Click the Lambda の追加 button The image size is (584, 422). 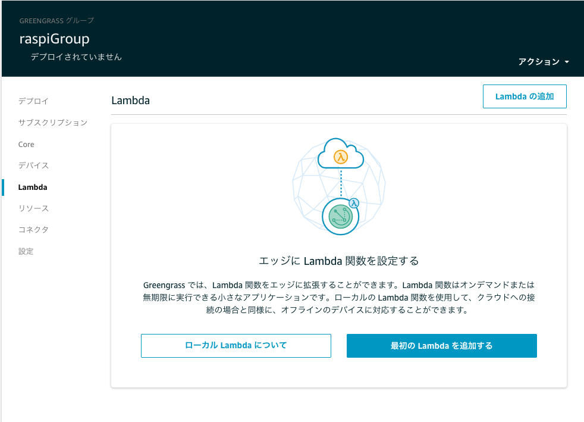525,96
